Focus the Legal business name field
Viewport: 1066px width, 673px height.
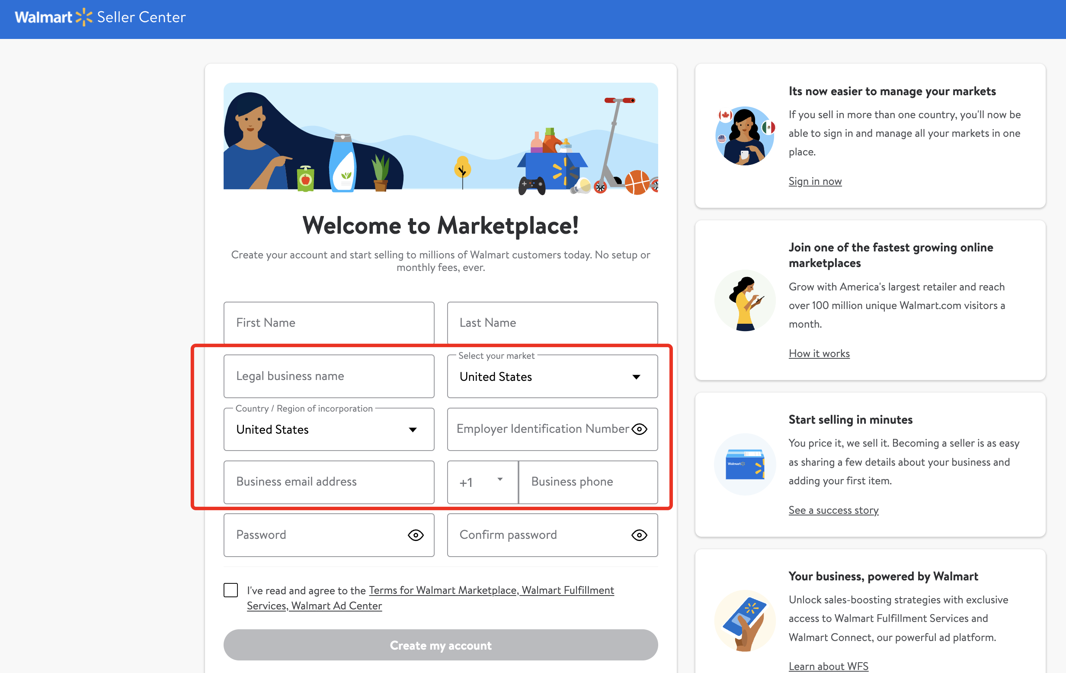point(329,376)
